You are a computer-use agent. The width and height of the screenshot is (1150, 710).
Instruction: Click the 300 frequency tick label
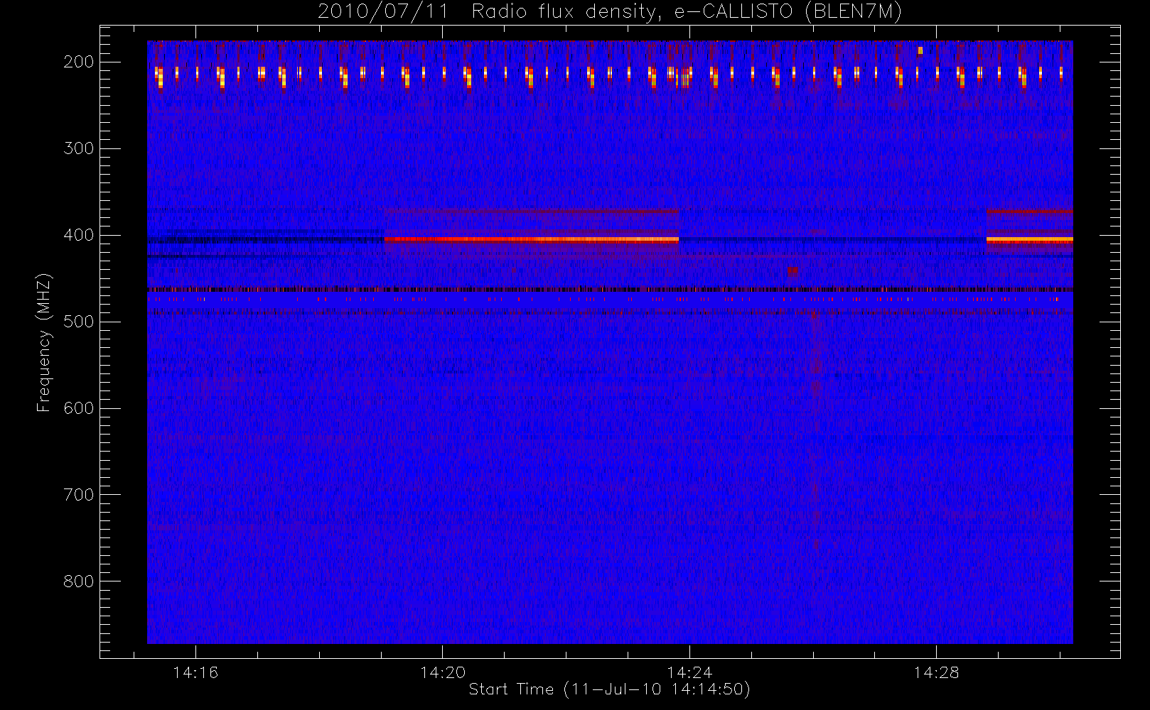(x=78, y=148)
